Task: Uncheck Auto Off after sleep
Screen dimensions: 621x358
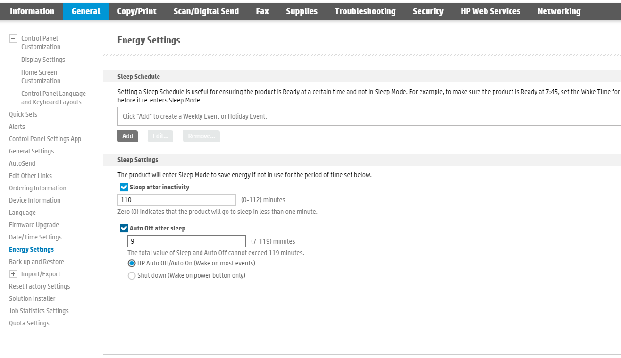Action: pos(124,228)
